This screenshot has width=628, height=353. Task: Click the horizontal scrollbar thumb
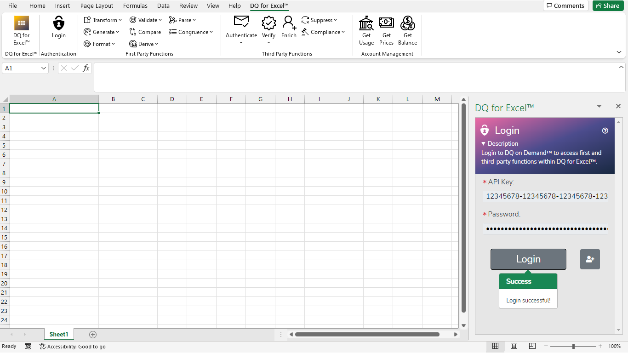click(367, 335)
